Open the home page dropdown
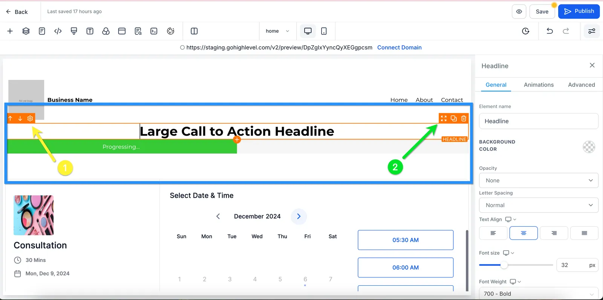603x300 pixels. click(x=278, y=31)
